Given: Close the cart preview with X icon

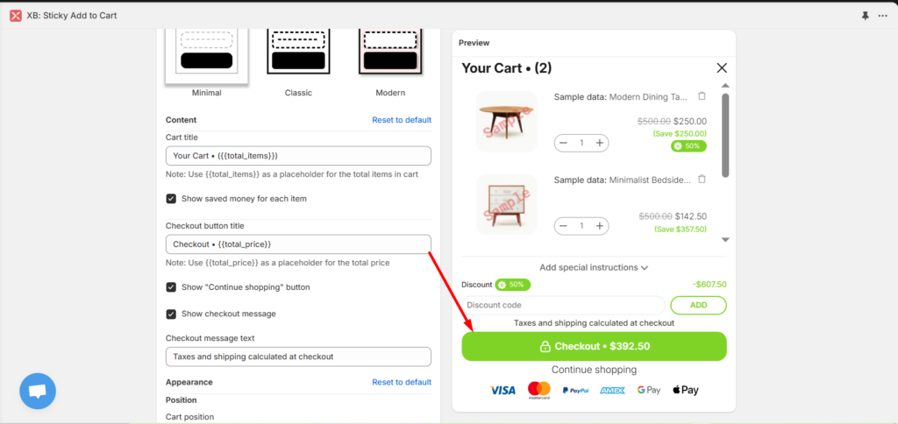Looking at the screenshot, I should (x=722, y=67).
